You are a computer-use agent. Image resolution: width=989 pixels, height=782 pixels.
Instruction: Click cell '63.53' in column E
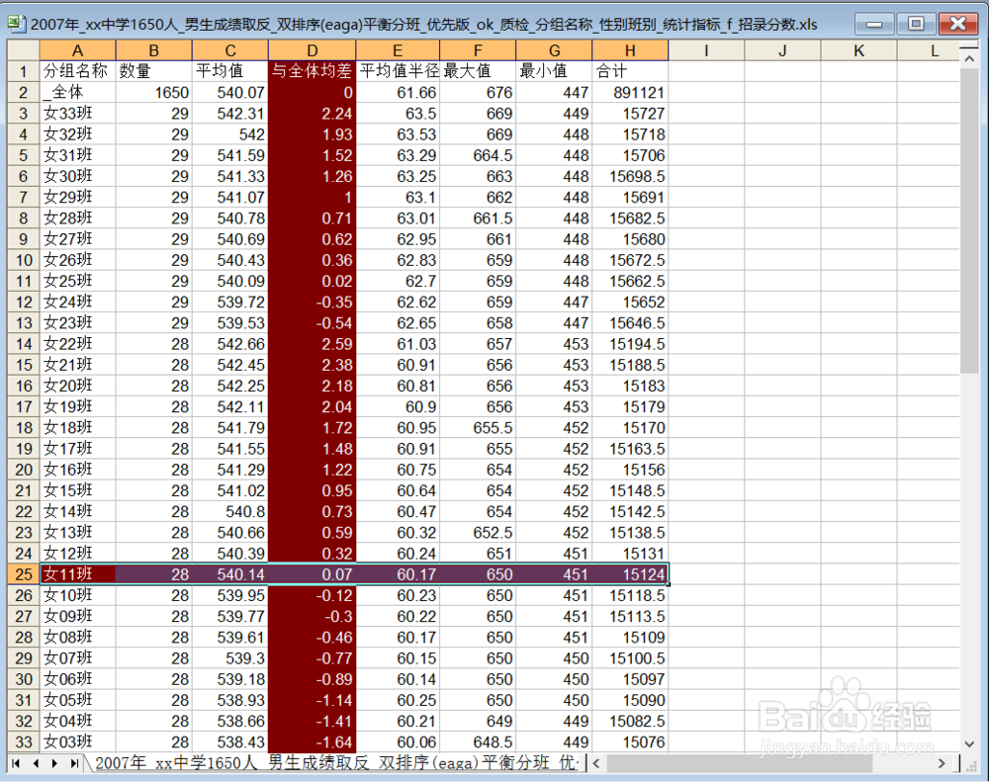pyautogui.click(x=398, y=134)
